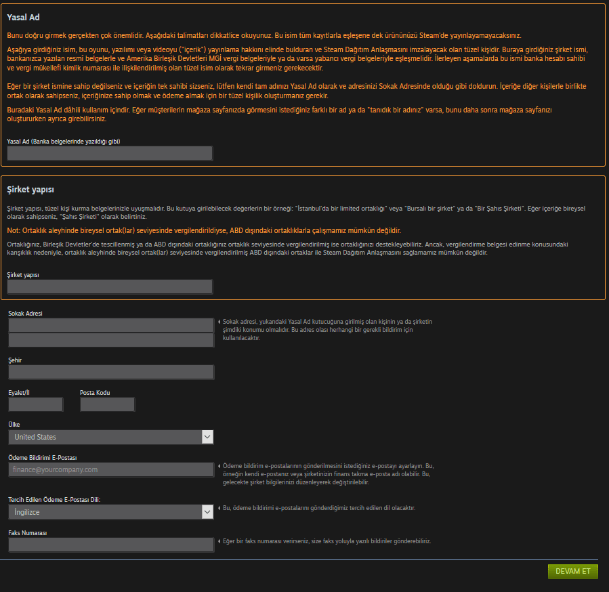Click the Ülke field label

click(14, 425)
